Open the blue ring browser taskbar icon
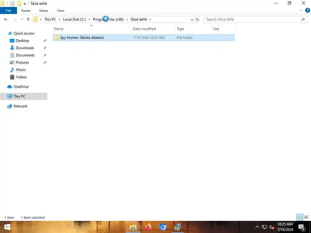 coord(163,227)
